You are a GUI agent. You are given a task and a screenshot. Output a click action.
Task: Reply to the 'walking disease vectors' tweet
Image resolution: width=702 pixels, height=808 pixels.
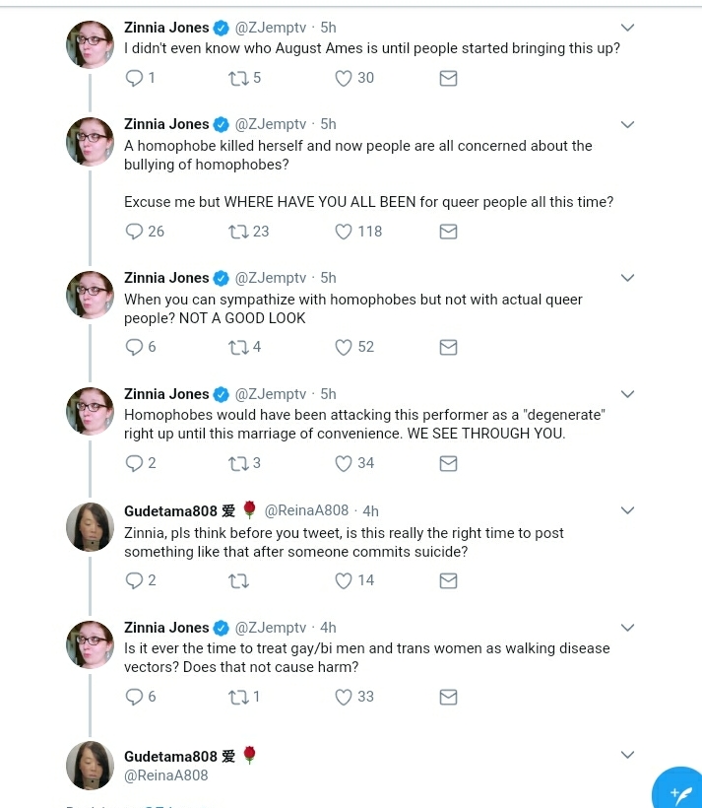coord(135,697)
